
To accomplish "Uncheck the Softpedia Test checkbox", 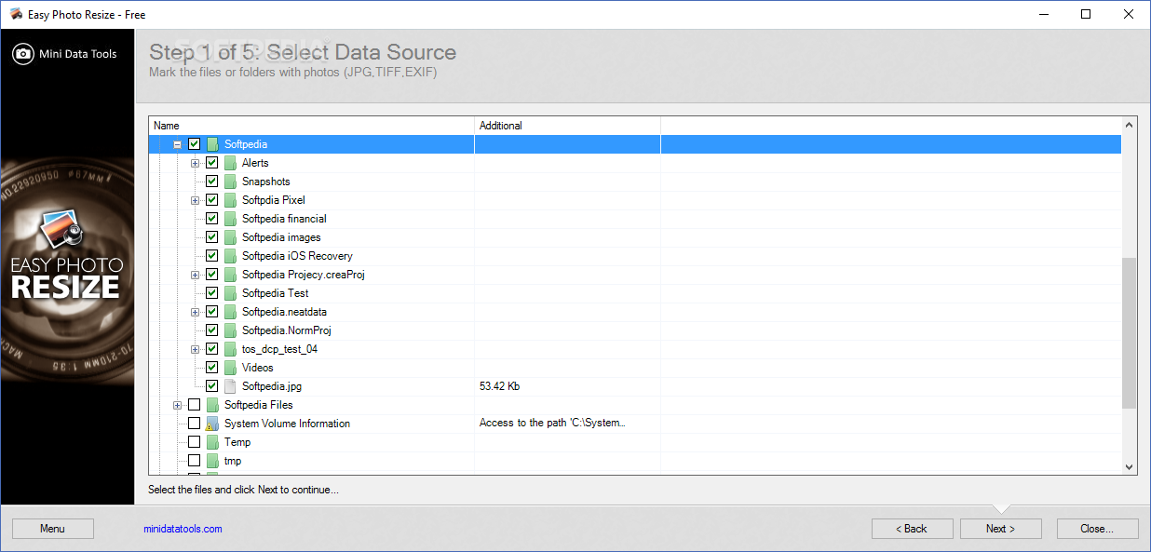I will pyautogui.click(x=211, y=293).
